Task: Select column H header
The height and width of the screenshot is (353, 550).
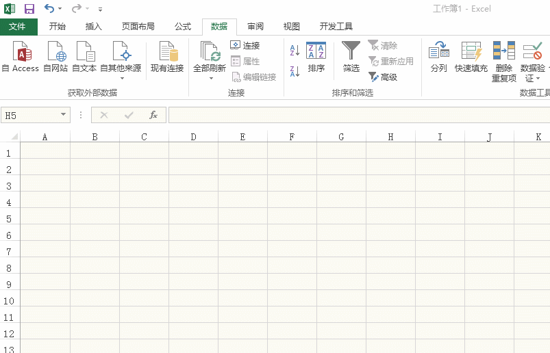Action: point(390,137)
